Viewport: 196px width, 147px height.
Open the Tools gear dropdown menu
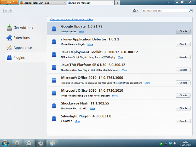(x=135, y=11)
